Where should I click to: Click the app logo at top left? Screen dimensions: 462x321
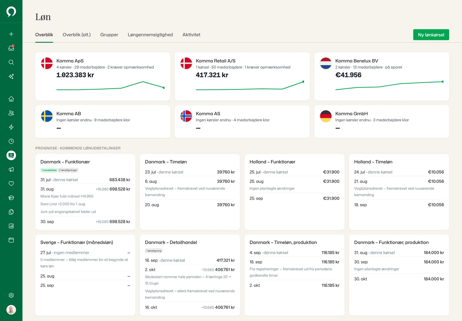point(11,12)
